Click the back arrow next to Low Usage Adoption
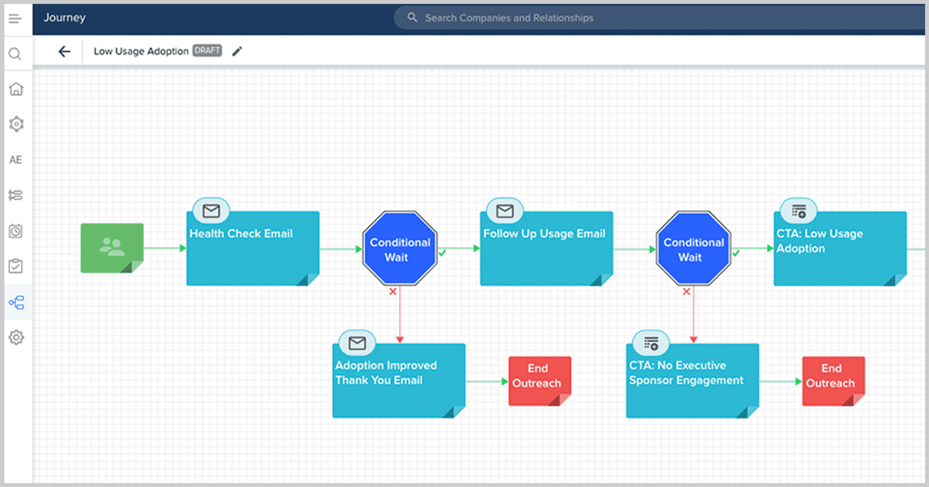Image resolution: width=929 pixels, height=487 pixels. pyautogui.click(x=64, y=51)
